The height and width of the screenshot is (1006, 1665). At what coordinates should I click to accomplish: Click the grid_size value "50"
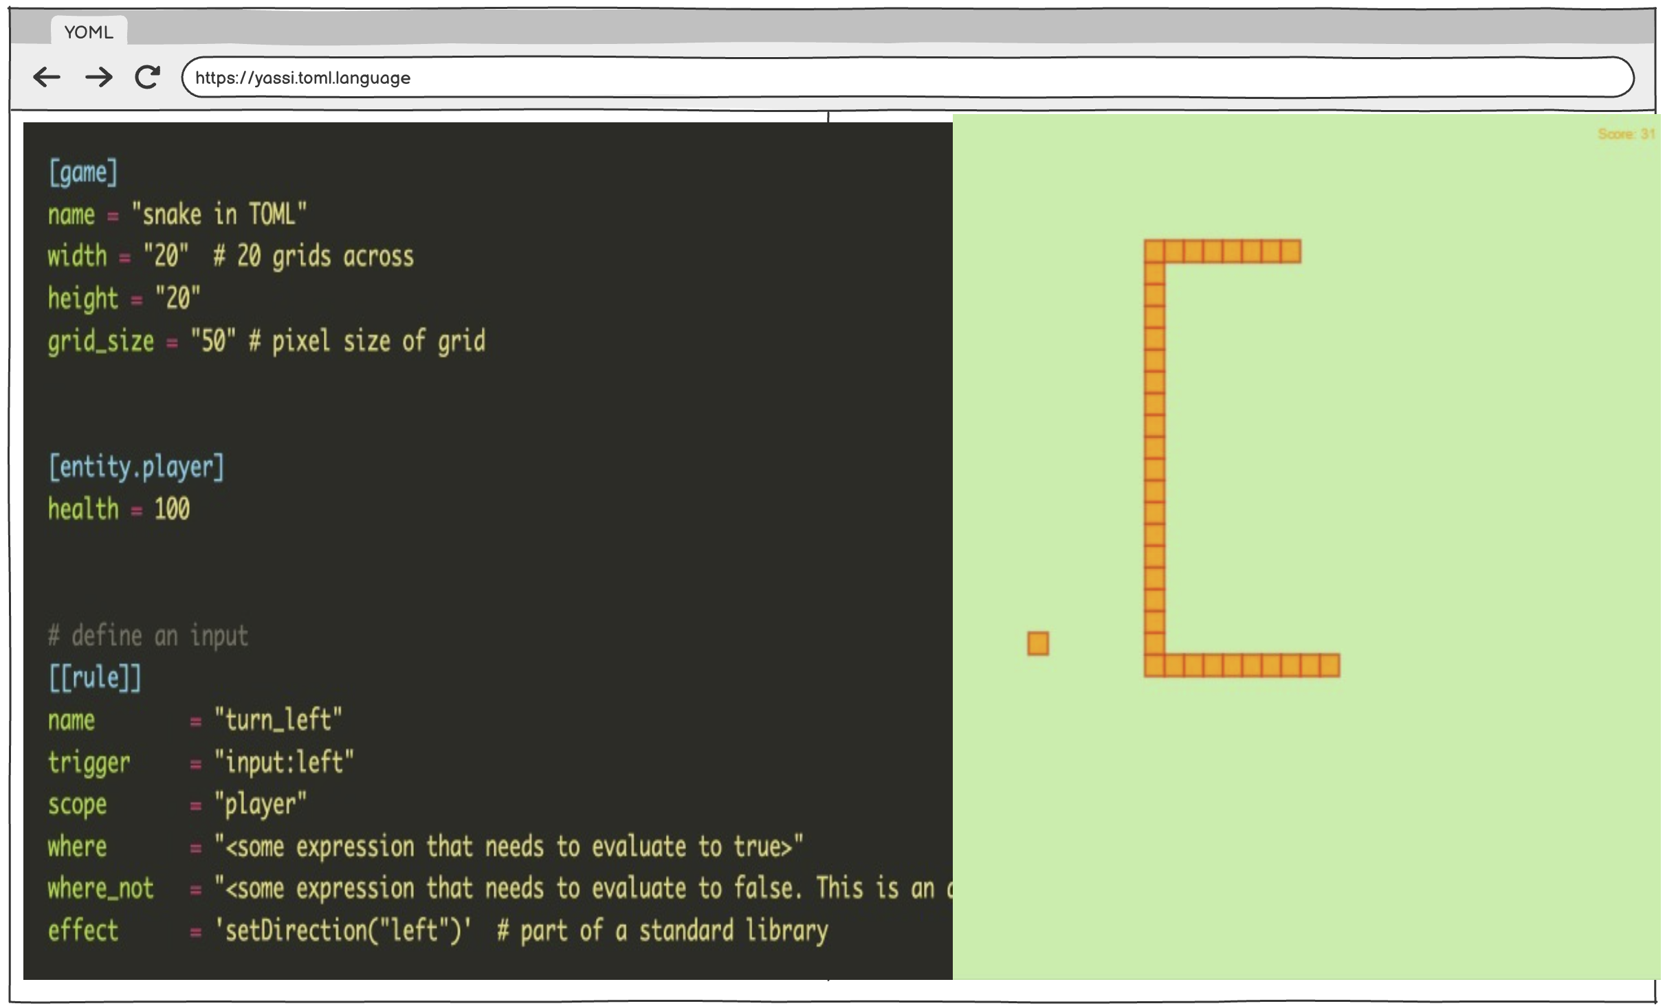click(x=213, y=341)
